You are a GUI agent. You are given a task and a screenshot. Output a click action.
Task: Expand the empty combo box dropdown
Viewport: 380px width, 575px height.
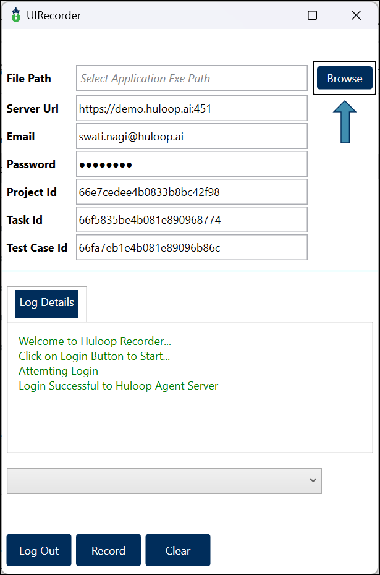[164, 481]
